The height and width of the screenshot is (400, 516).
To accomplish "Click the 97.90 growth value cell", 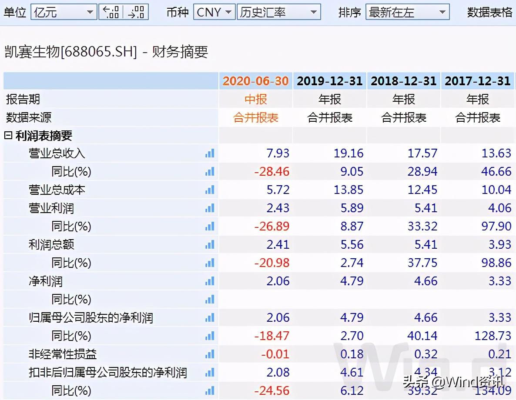I will (478, 227).
